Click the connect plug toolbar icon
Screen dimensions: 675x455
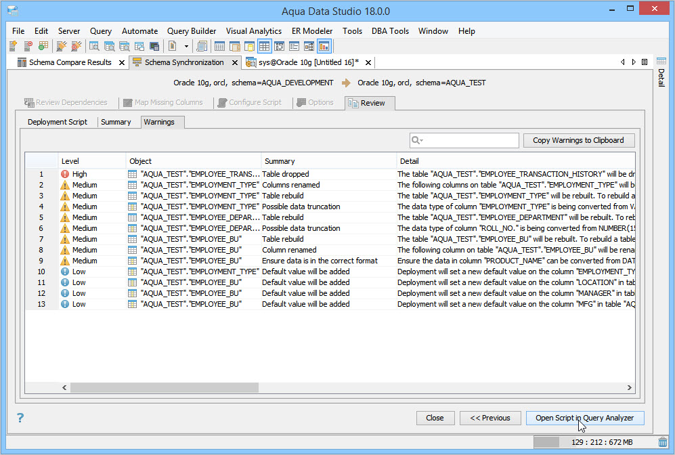click(62, 46)
